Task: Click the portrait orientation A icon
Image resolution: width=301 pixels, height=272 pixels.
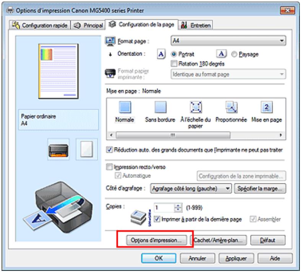Action: tap(161, 54)
